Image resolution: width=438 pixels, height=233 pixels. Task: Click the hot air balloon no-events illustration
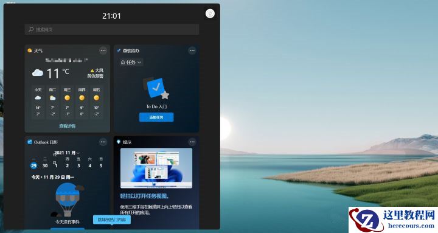click(x=68, y=200)
